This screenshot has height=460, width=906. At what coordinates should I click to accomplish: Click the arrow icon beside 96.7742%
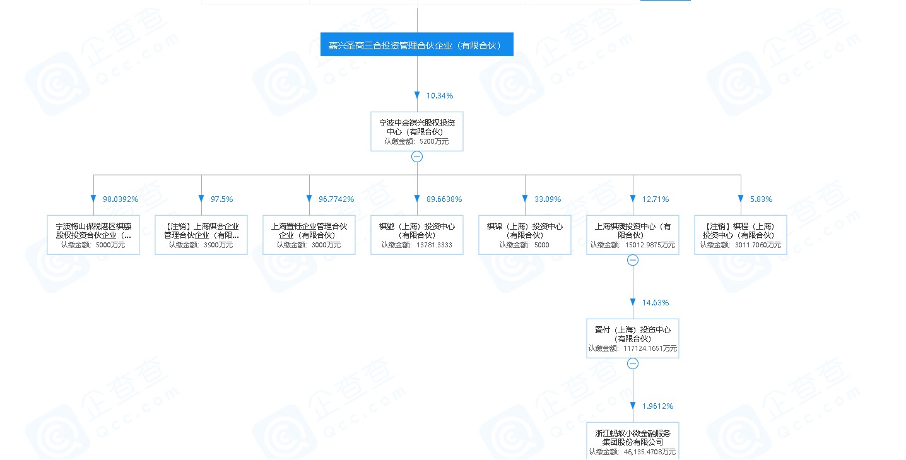(x=309, y=199)
